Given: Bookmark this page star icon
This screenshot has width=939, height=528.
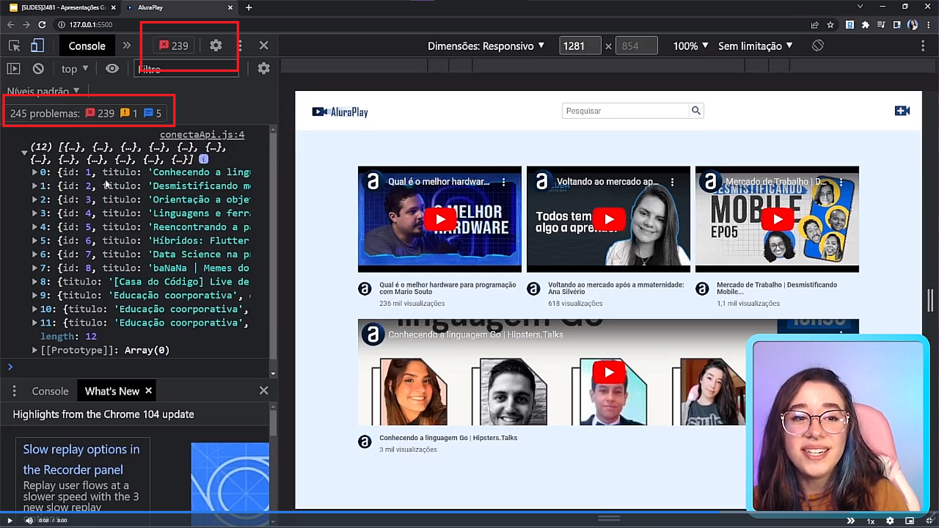Looking at the screenshot, I should click(830, 24).
